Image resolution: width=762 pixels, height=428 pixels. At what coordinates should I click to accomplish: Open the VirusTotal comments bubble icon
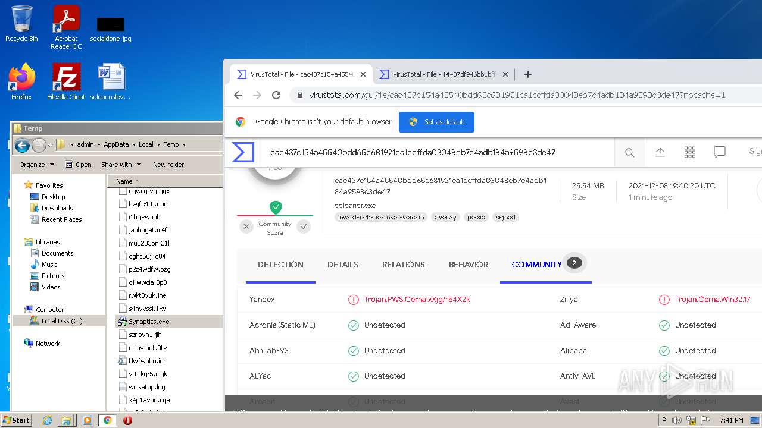tap(720, 152)
